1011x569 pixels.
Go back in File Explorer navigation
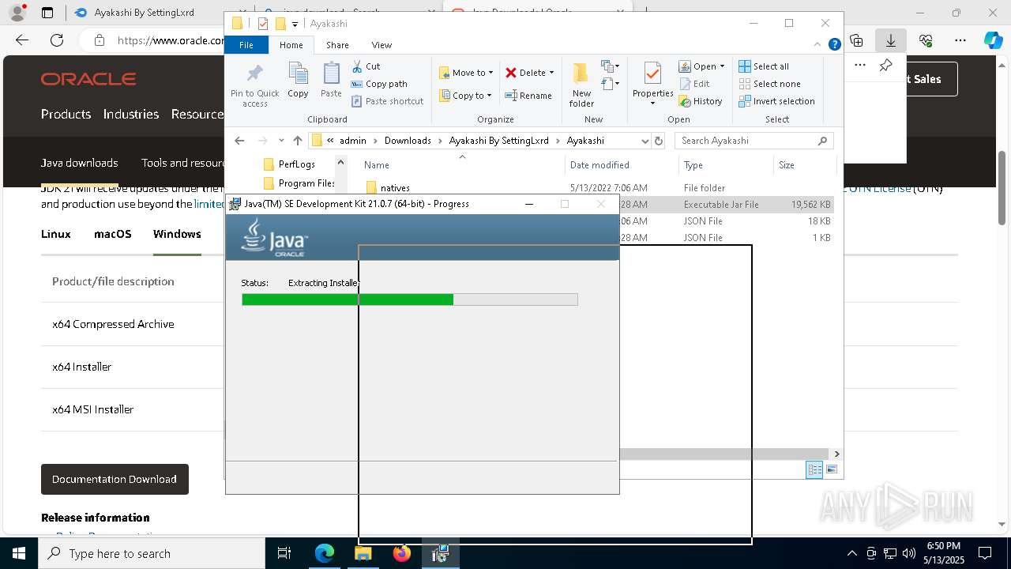tap(239, 141)
